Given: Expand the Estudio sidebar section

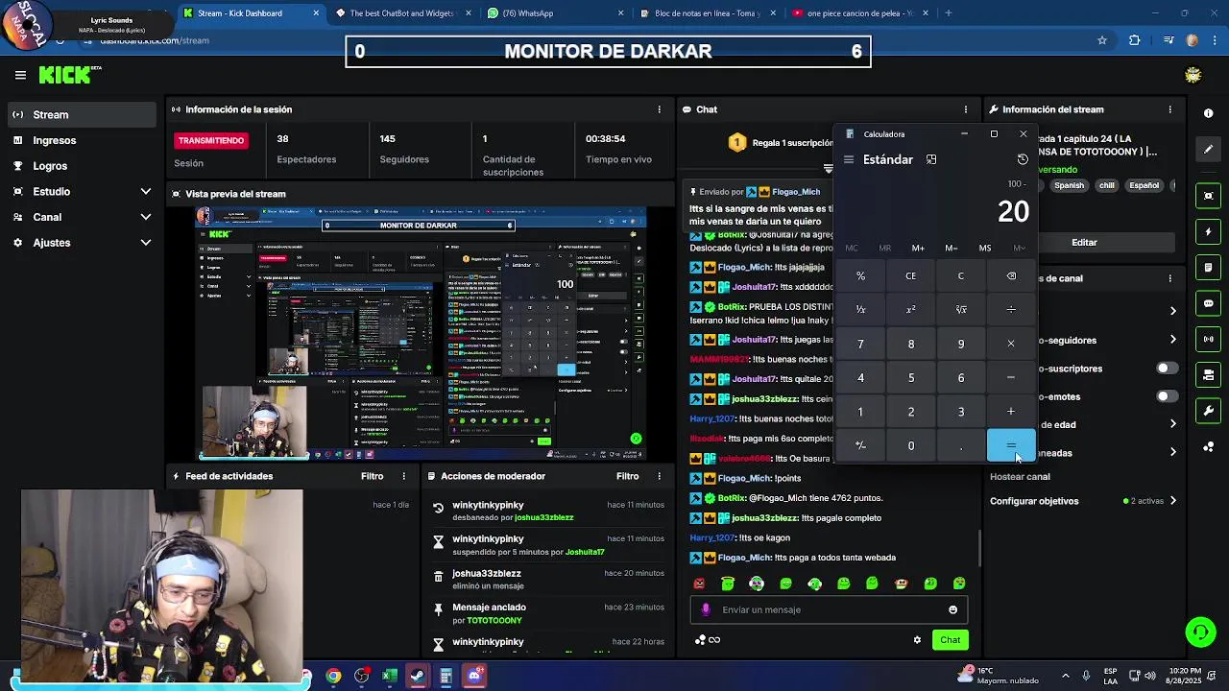Looking at the screenshot, I should (146, 192).
